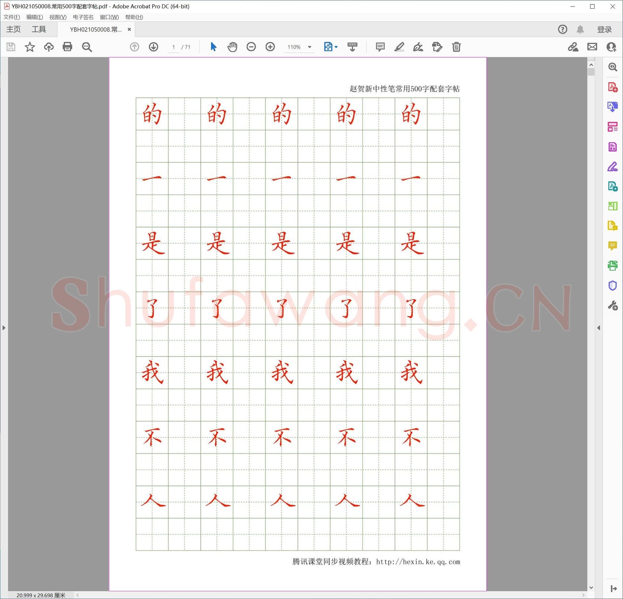Click vertical scrollbar down arrow
This screenshot has width=623, height=599.
point(591,588)
